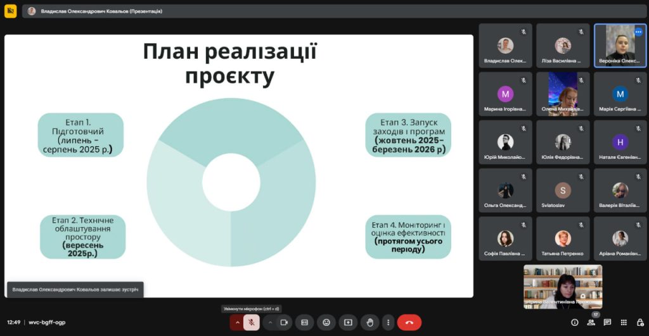Open meeting details info icon
Viewport: 649px width, 336px height.
click(x=575, y=322)
